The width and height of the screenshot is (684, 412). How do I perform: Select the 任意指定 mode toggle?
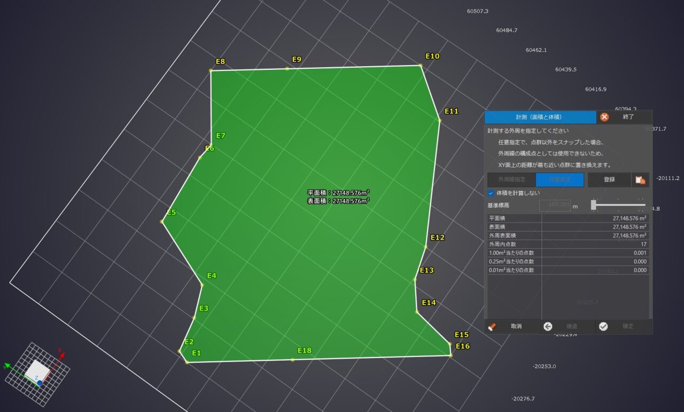point(559,180)
